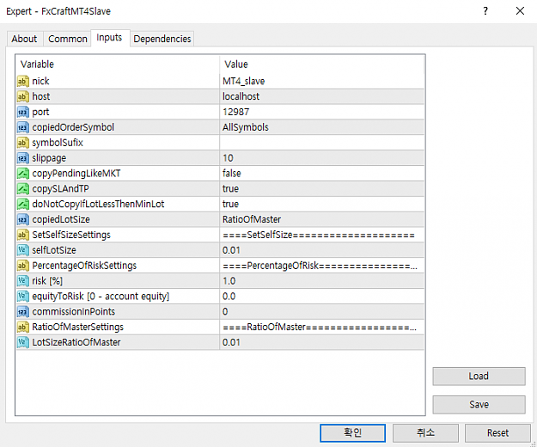Viewport: 537px width, 447px height.
Task: Select the PercentageOfRiskSettings variable name
Action: [84, 266]
